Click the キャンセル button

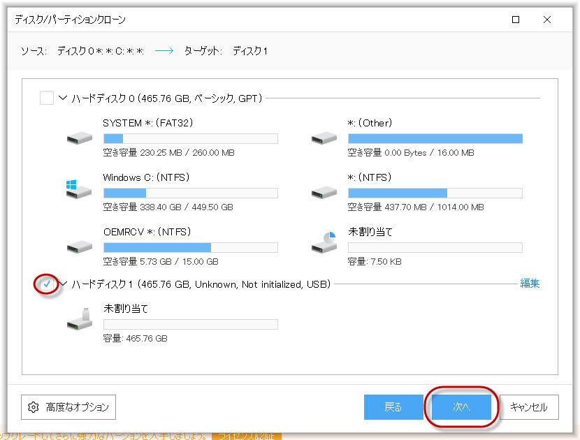529,407
